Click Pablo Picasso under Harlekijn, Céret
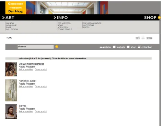The width and height of the screenshot is (161, 126). point(27,84)
